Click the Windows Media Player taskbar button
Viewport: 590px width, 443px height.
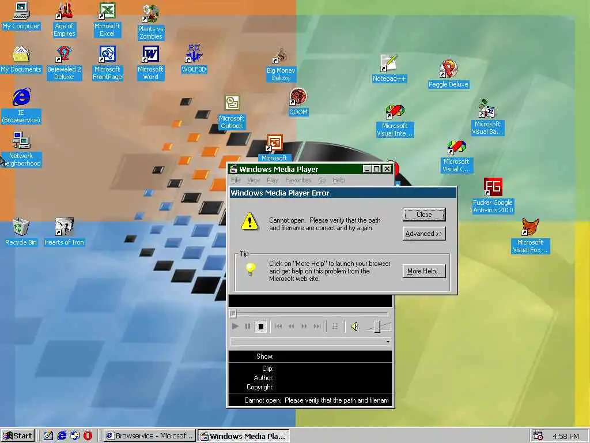tap(244, 436)
